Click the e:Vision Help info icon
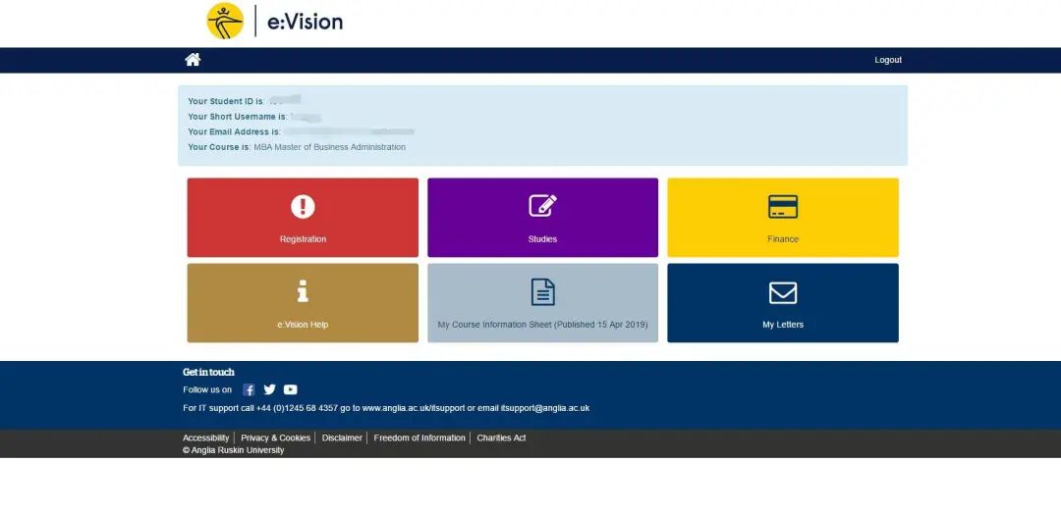The width and height of the screenshot is (1061, 514). [x=303, y=291]
